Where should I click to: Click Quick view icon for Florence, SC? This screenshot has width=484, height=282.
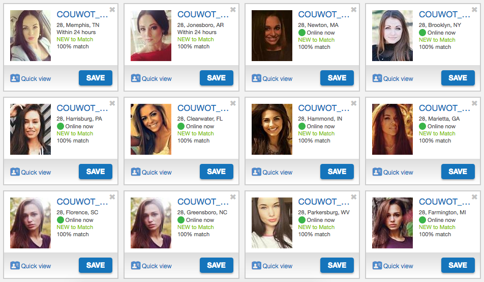coord(15,266)
